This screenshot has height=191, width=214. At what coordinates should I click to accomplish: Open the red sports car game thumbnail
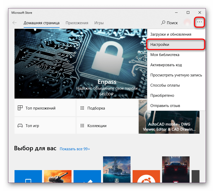coord(176,169)
